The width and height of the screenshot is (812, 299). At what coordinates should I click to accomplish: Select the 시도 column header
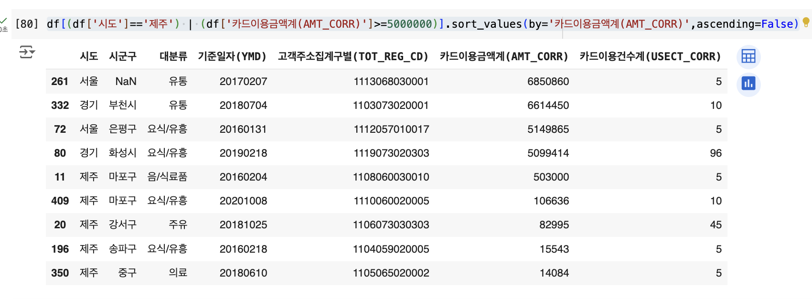click(x=89, y=56)
